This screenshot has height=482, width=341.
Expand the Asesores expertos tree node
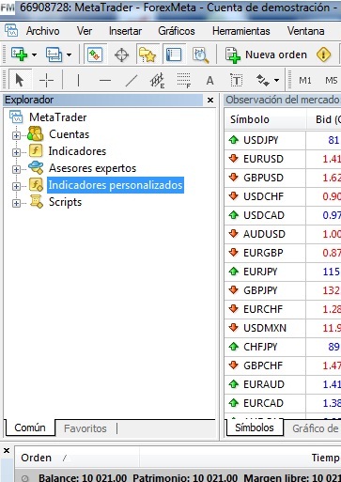(x=16, y=169)
